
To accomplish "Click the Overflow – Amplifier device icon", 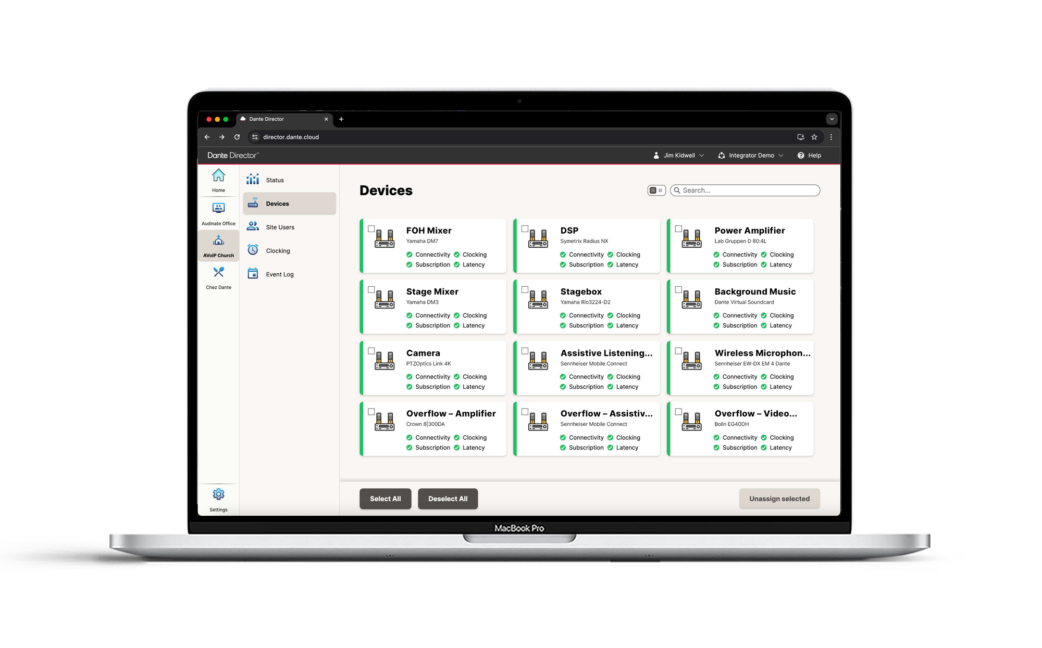I will coord(384,422).
